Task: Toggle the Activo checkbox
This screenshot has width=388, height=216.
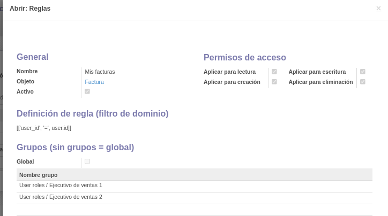Action: coord(87,91)
